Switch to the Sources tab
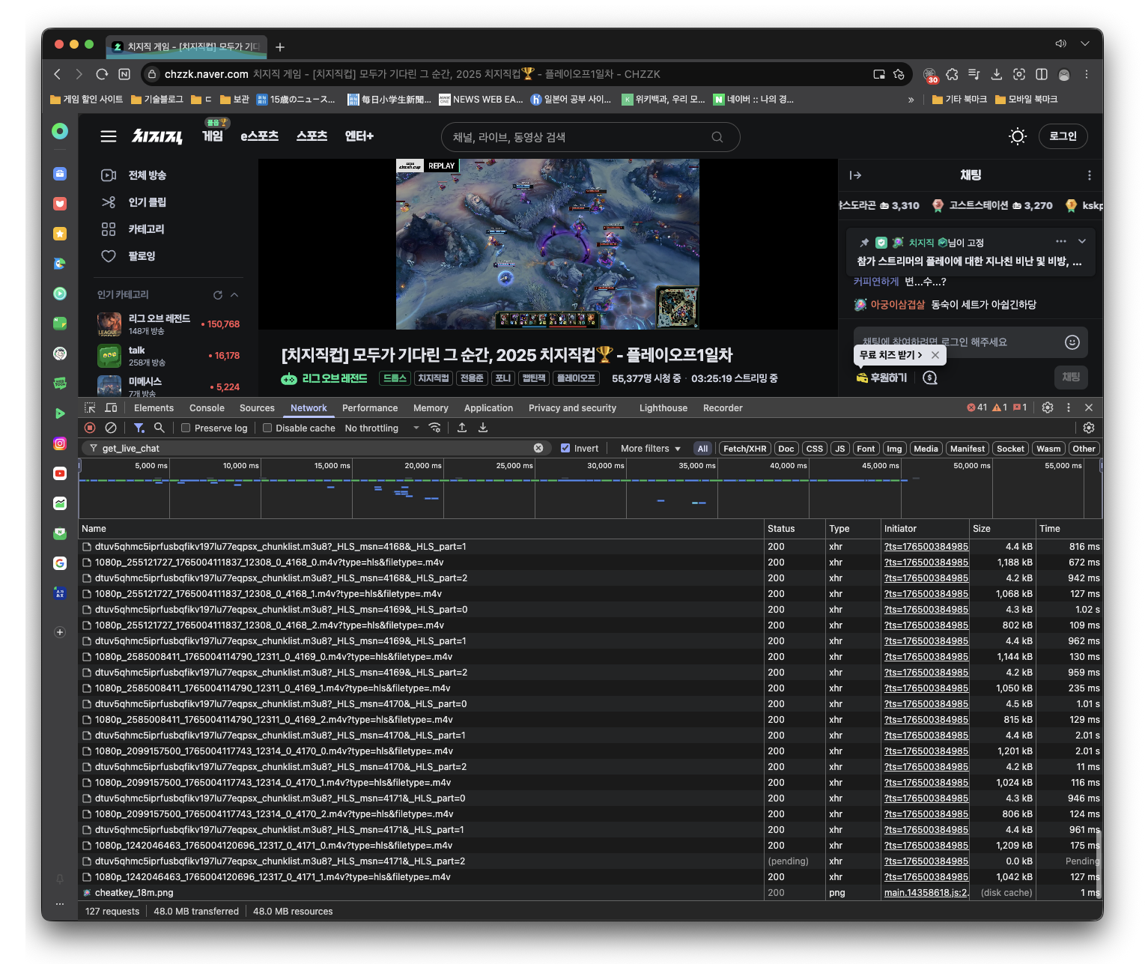The width and height of the screenshot is (1145, 976). [257, 408]
